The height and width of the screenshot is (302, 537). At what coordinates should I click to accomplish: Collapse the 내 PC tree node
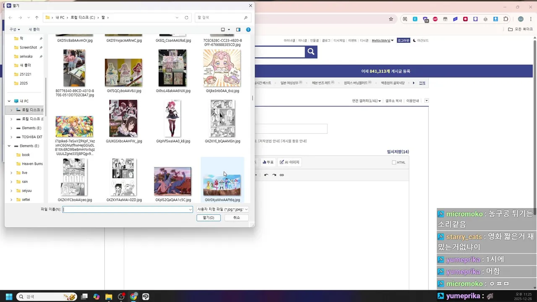(x=9, y=101)
